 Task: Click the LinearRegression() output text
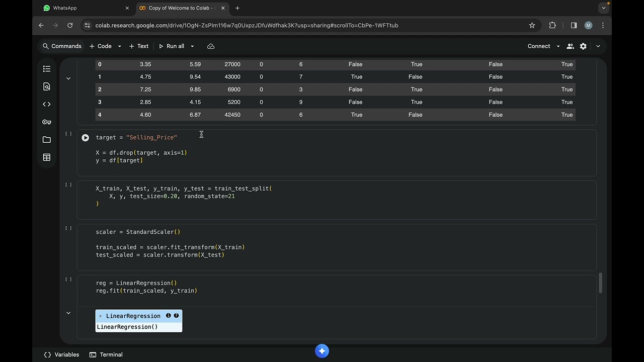point(127,327)
